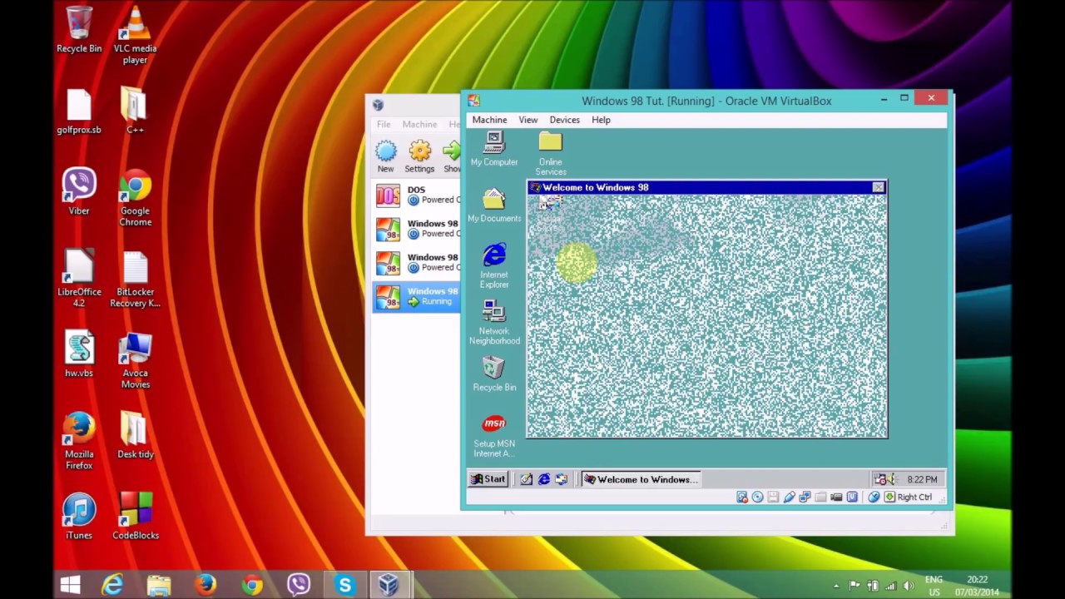
Task: Launch Internet Explorer from the Windows 98 desktop
Action: coord(494,265)
